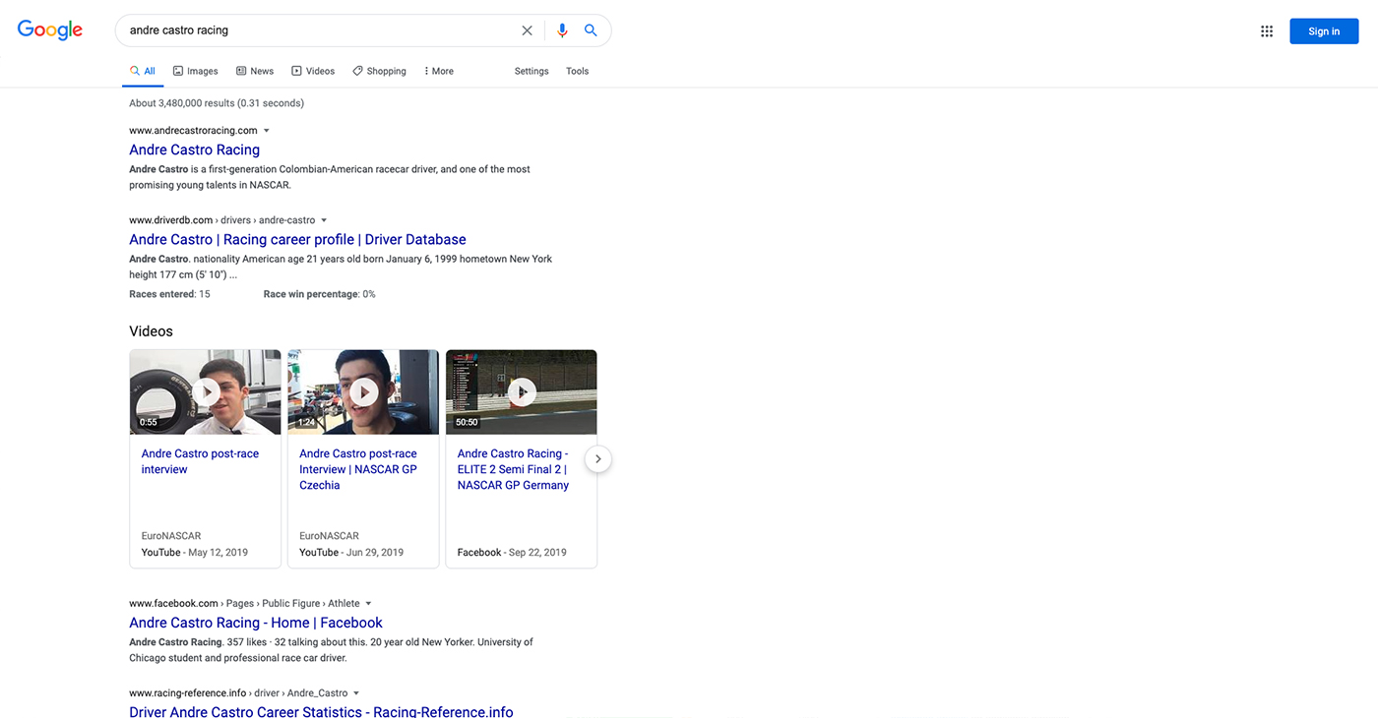The image size is (1378, 718).
Task: Select the All tab
Action: pos(143,71)
